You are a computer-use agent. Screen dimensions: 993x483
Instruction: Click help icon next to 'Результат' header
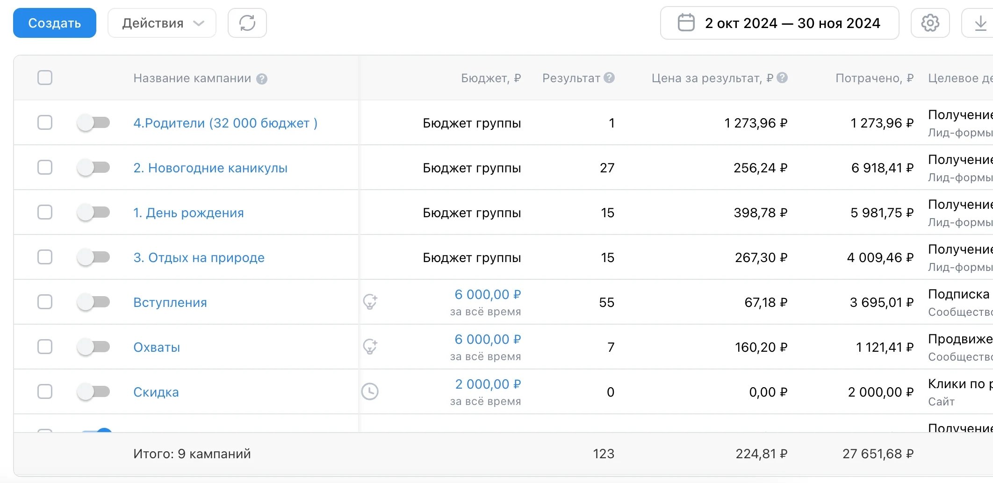(x=609, y=78)
